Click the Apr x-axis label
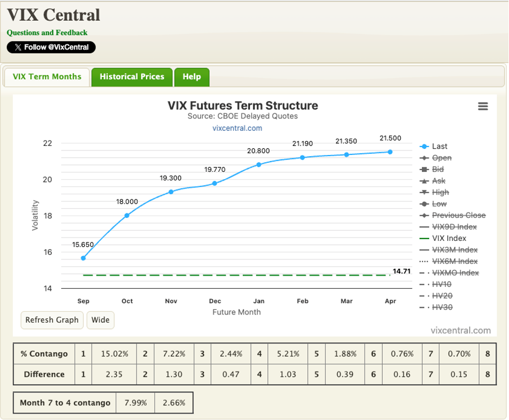The width and height of the screenshot is (509, 420). pos(390,302)
